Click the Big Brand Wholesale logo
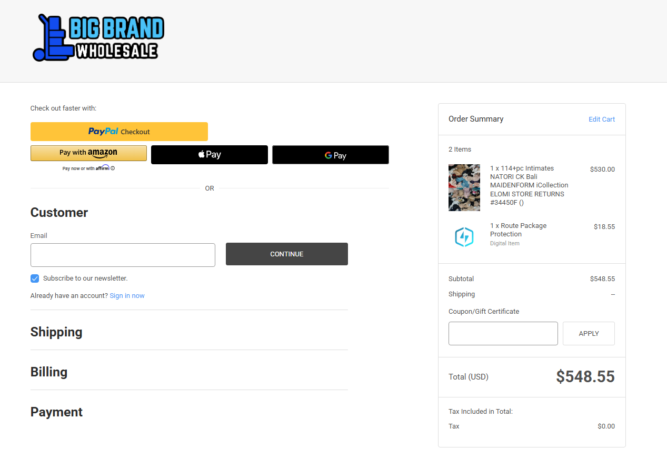Image resolution: width=667 pixels, height=468 pixels. click(98, 37)
